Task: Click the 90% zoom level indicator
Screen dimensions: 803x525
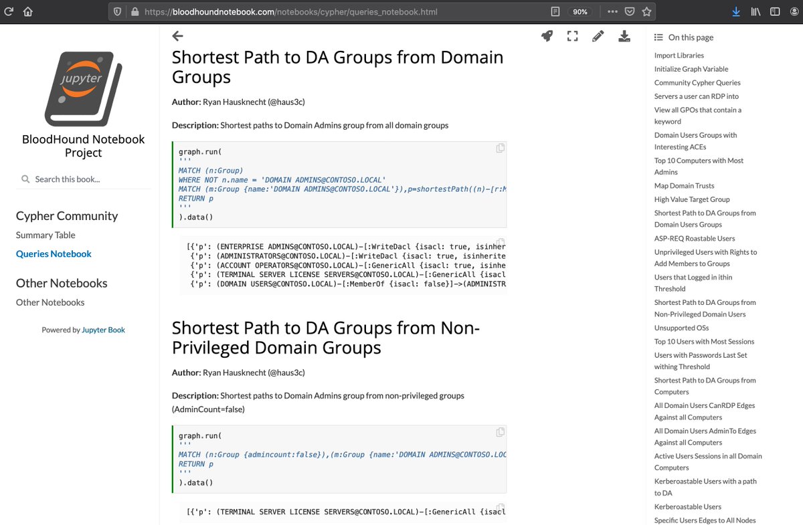Action: coord(580,11)
